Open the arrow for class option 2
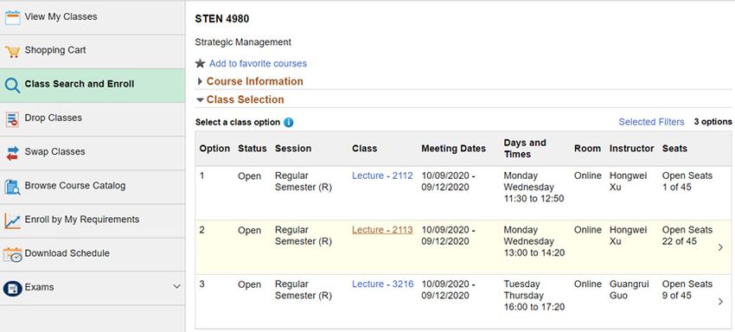 [x=720, y=247]
